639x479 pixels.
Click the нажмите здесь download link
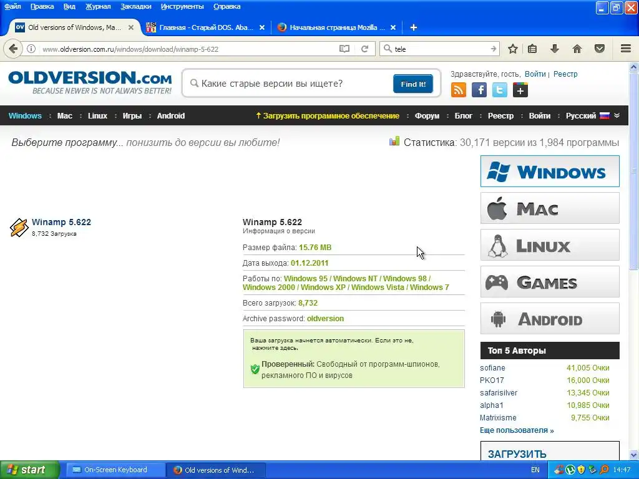click(275, 348)
